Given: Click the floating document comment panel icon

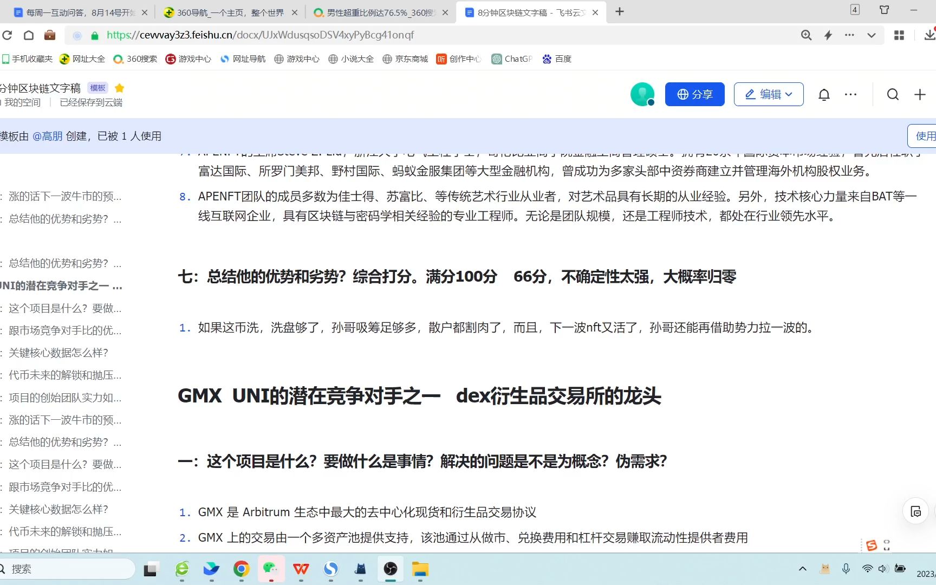Looking at the screenshot, I should (x=916, y=511).
